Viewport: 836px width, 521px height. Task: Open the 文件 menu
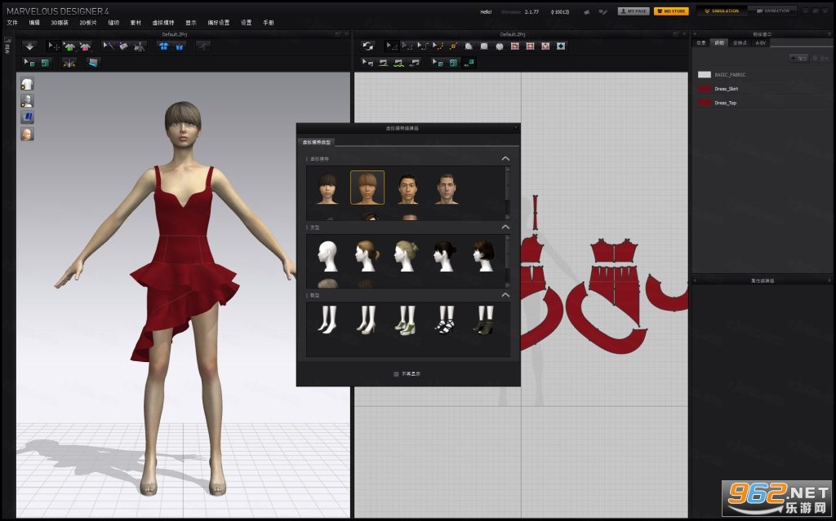11,23
